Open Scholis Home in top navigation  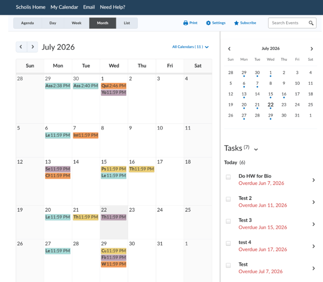pyautogui.click(x=30, y=7)
